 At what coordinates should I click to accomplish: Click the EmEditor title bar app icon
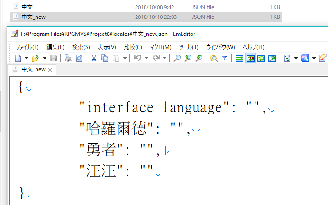14,34
